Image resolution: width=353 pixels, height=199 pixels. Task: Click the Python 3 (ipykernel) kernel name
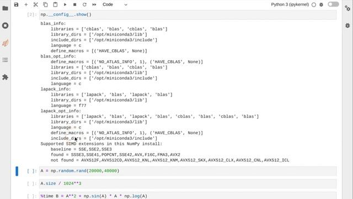tap(290, 4)
